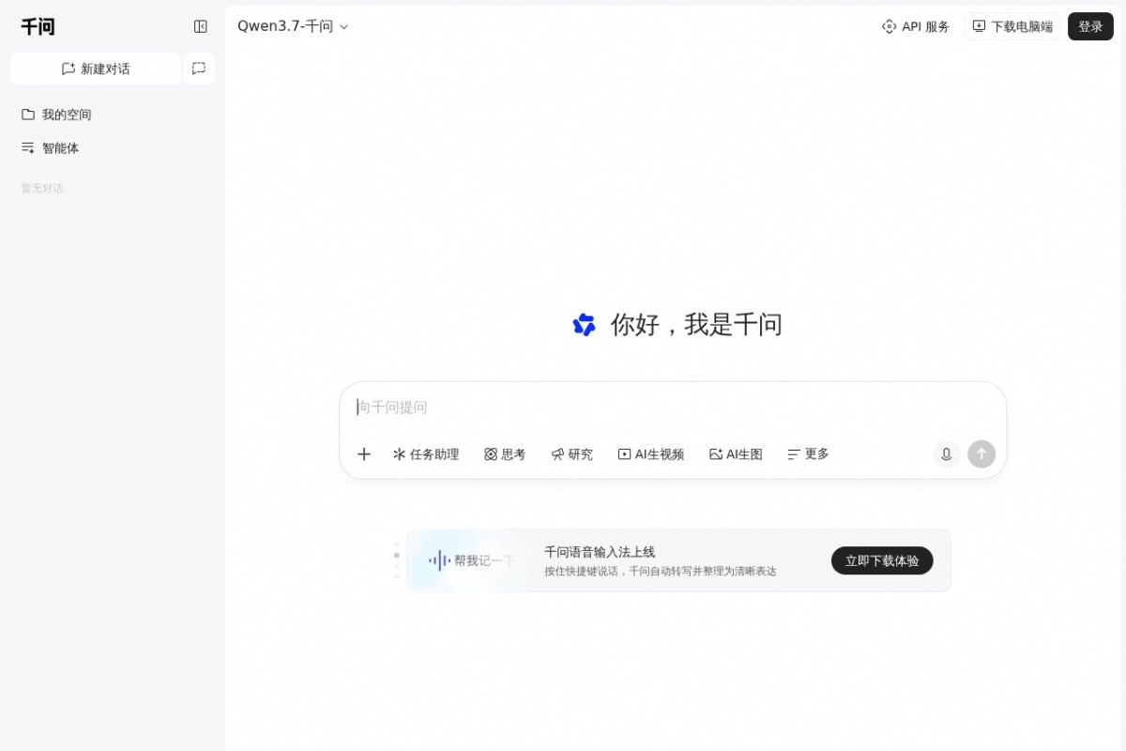
Task: Click the blue Qwen logo beside greeting
Action: coord(584,325)
